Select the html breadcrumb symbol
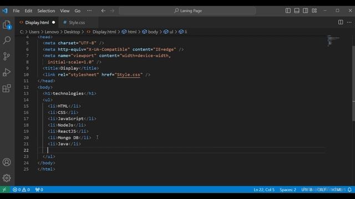The width and height of the screenshot is (355, 199). pos(129,32)
